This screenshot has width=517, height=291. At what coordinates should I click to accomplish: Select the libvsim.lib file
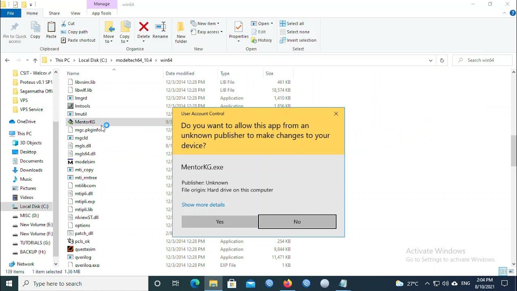tap(85, 82)
